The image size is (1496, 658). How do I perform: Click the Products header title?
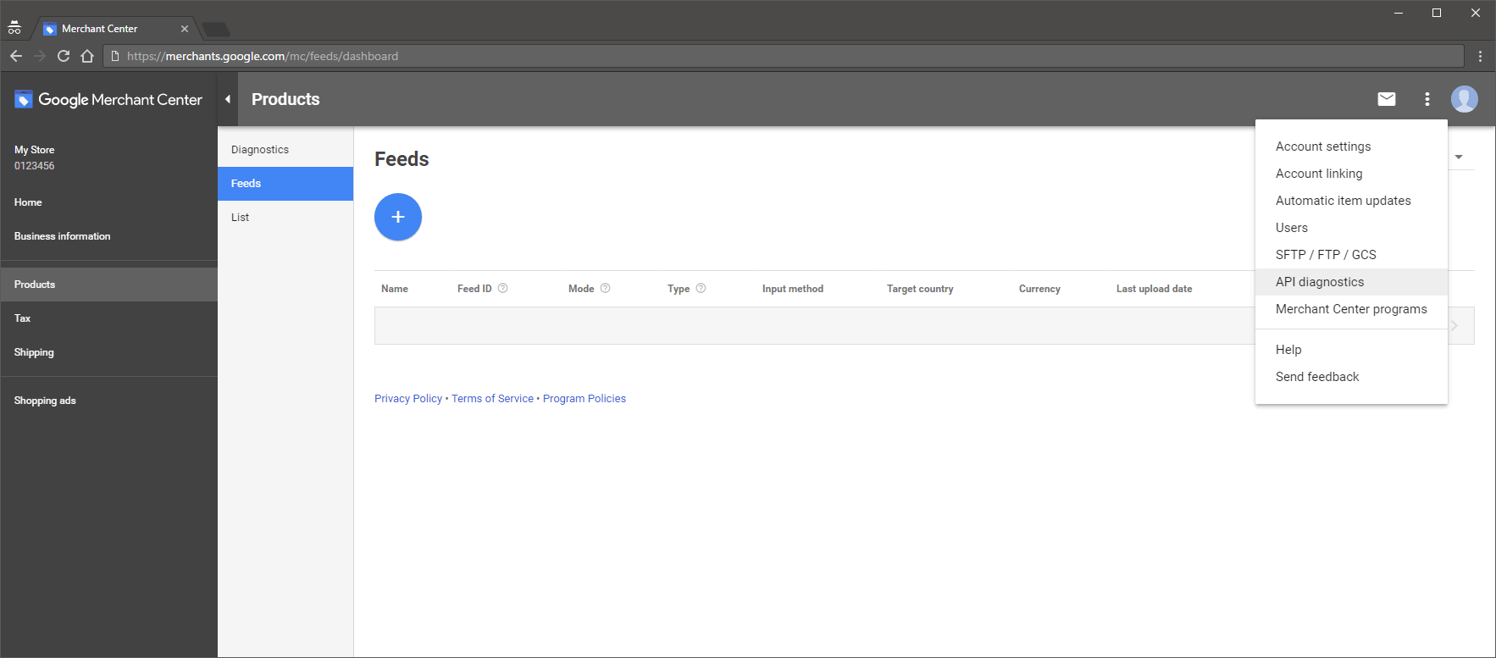[285, 99]
